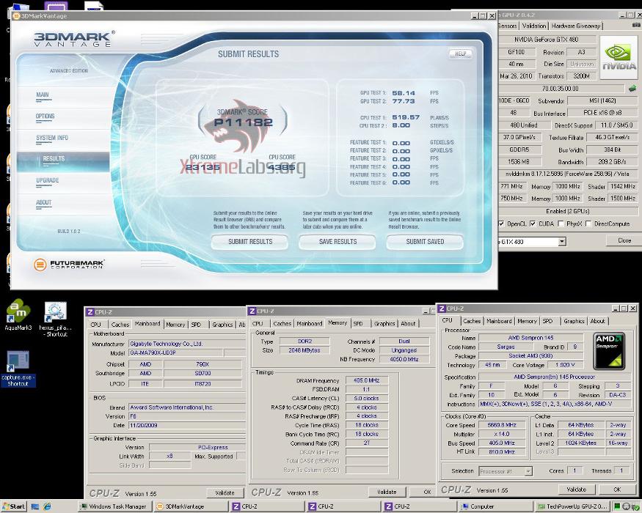Enable the DirectCompute checkbox in GPU-Z

[588, 224]
